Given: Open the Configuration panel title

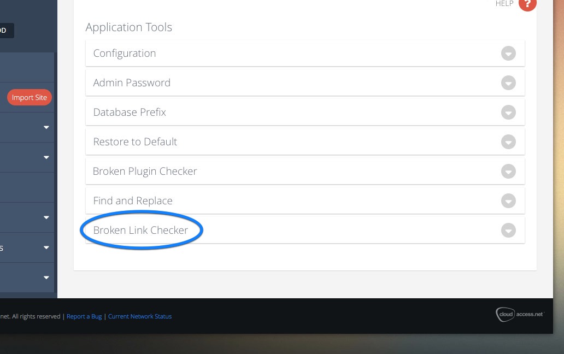Looking at the screenshot, I should coord(125,53).
